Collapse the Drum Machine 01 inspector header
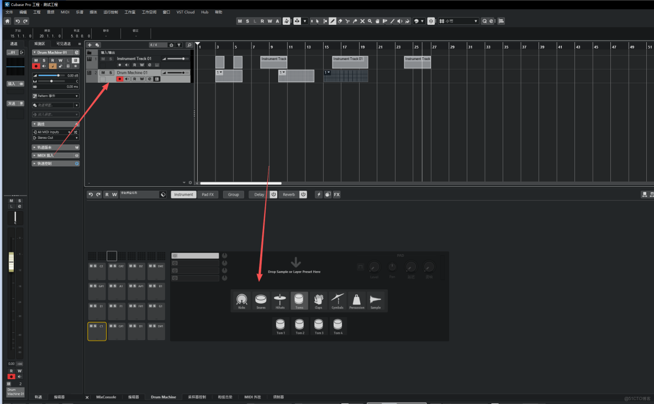The width and height of the screenshot is (654, 404). click(x=35, y=52)
